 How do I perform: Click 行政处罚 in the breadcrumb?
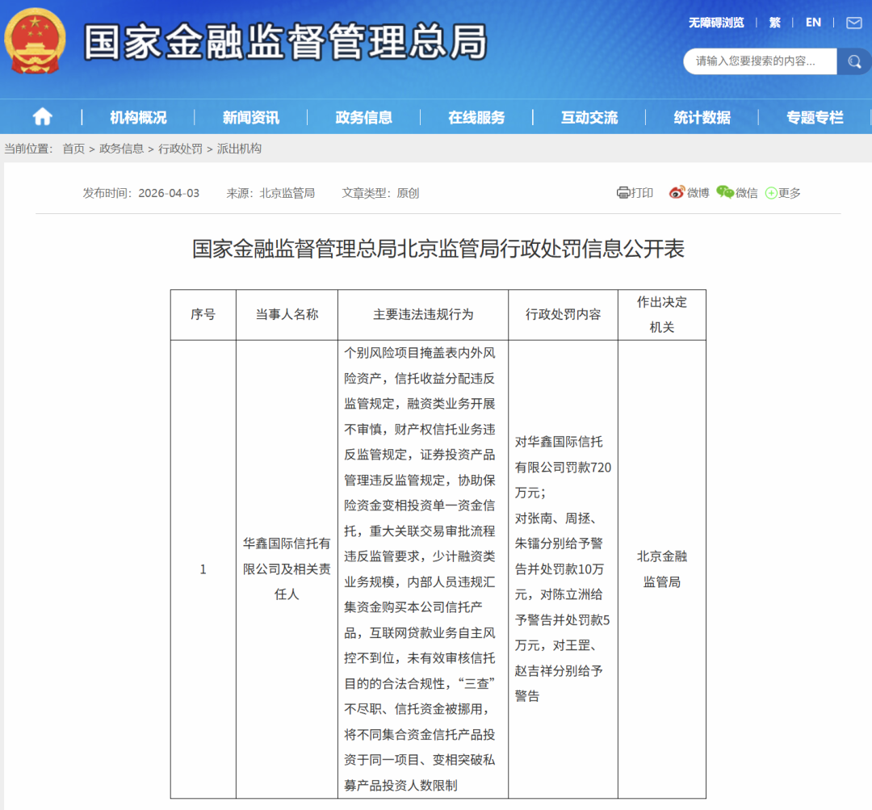click(x=180, y=149)
